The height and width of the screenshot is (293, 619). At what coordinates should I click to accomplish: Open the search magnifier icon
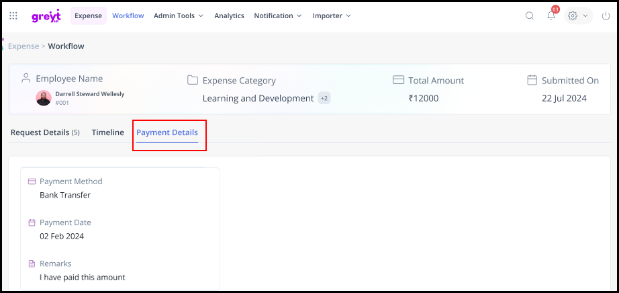coord(530,15)
